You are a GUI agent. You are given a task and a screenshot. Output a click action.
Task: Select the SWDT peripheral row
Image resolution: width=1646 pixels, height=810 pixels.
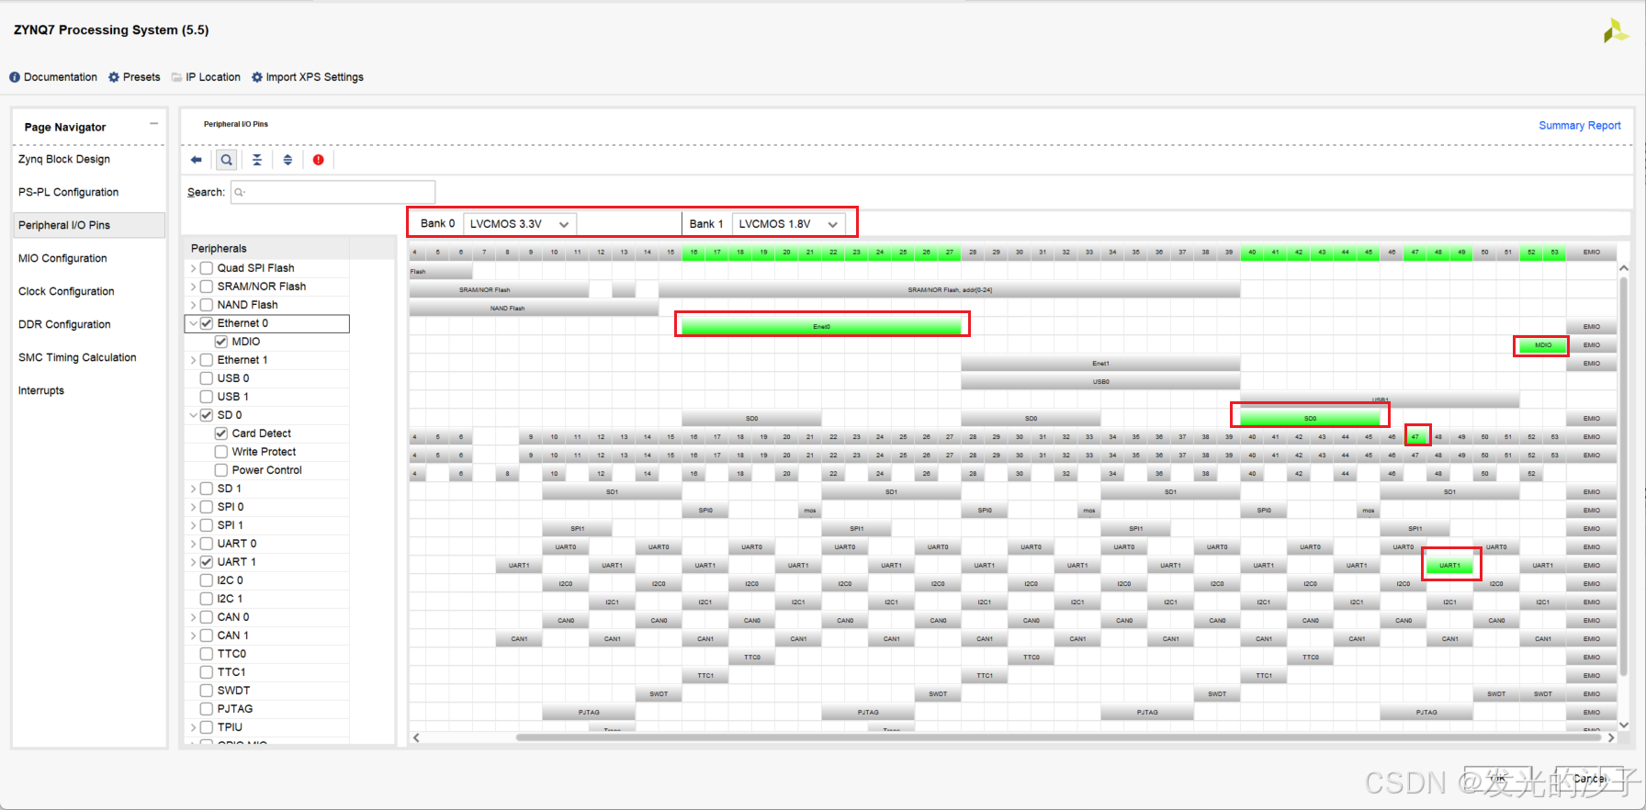266,691
